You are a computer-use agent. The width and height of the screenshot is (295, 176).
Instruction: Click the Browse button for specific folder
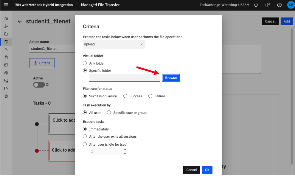pyautogui.click(x=171, y=78)
